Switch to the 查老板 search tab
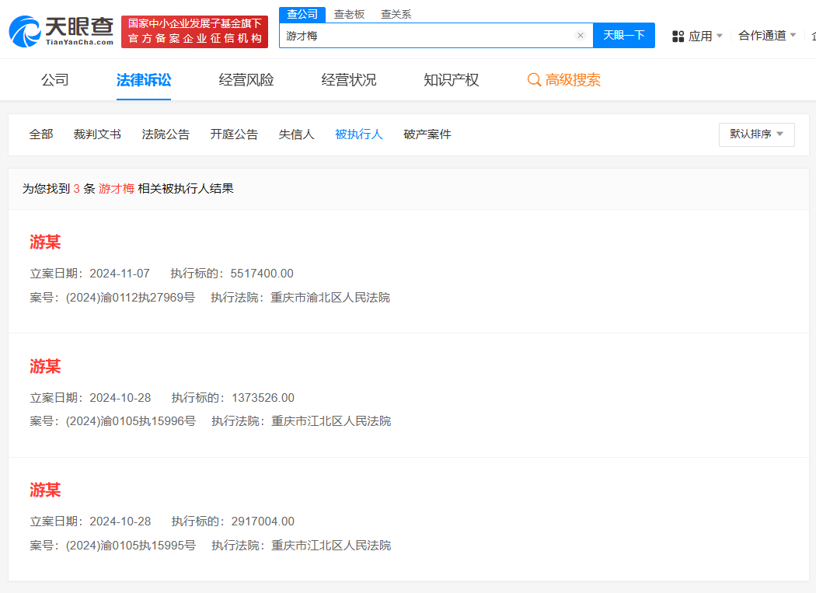 (349, 15)
